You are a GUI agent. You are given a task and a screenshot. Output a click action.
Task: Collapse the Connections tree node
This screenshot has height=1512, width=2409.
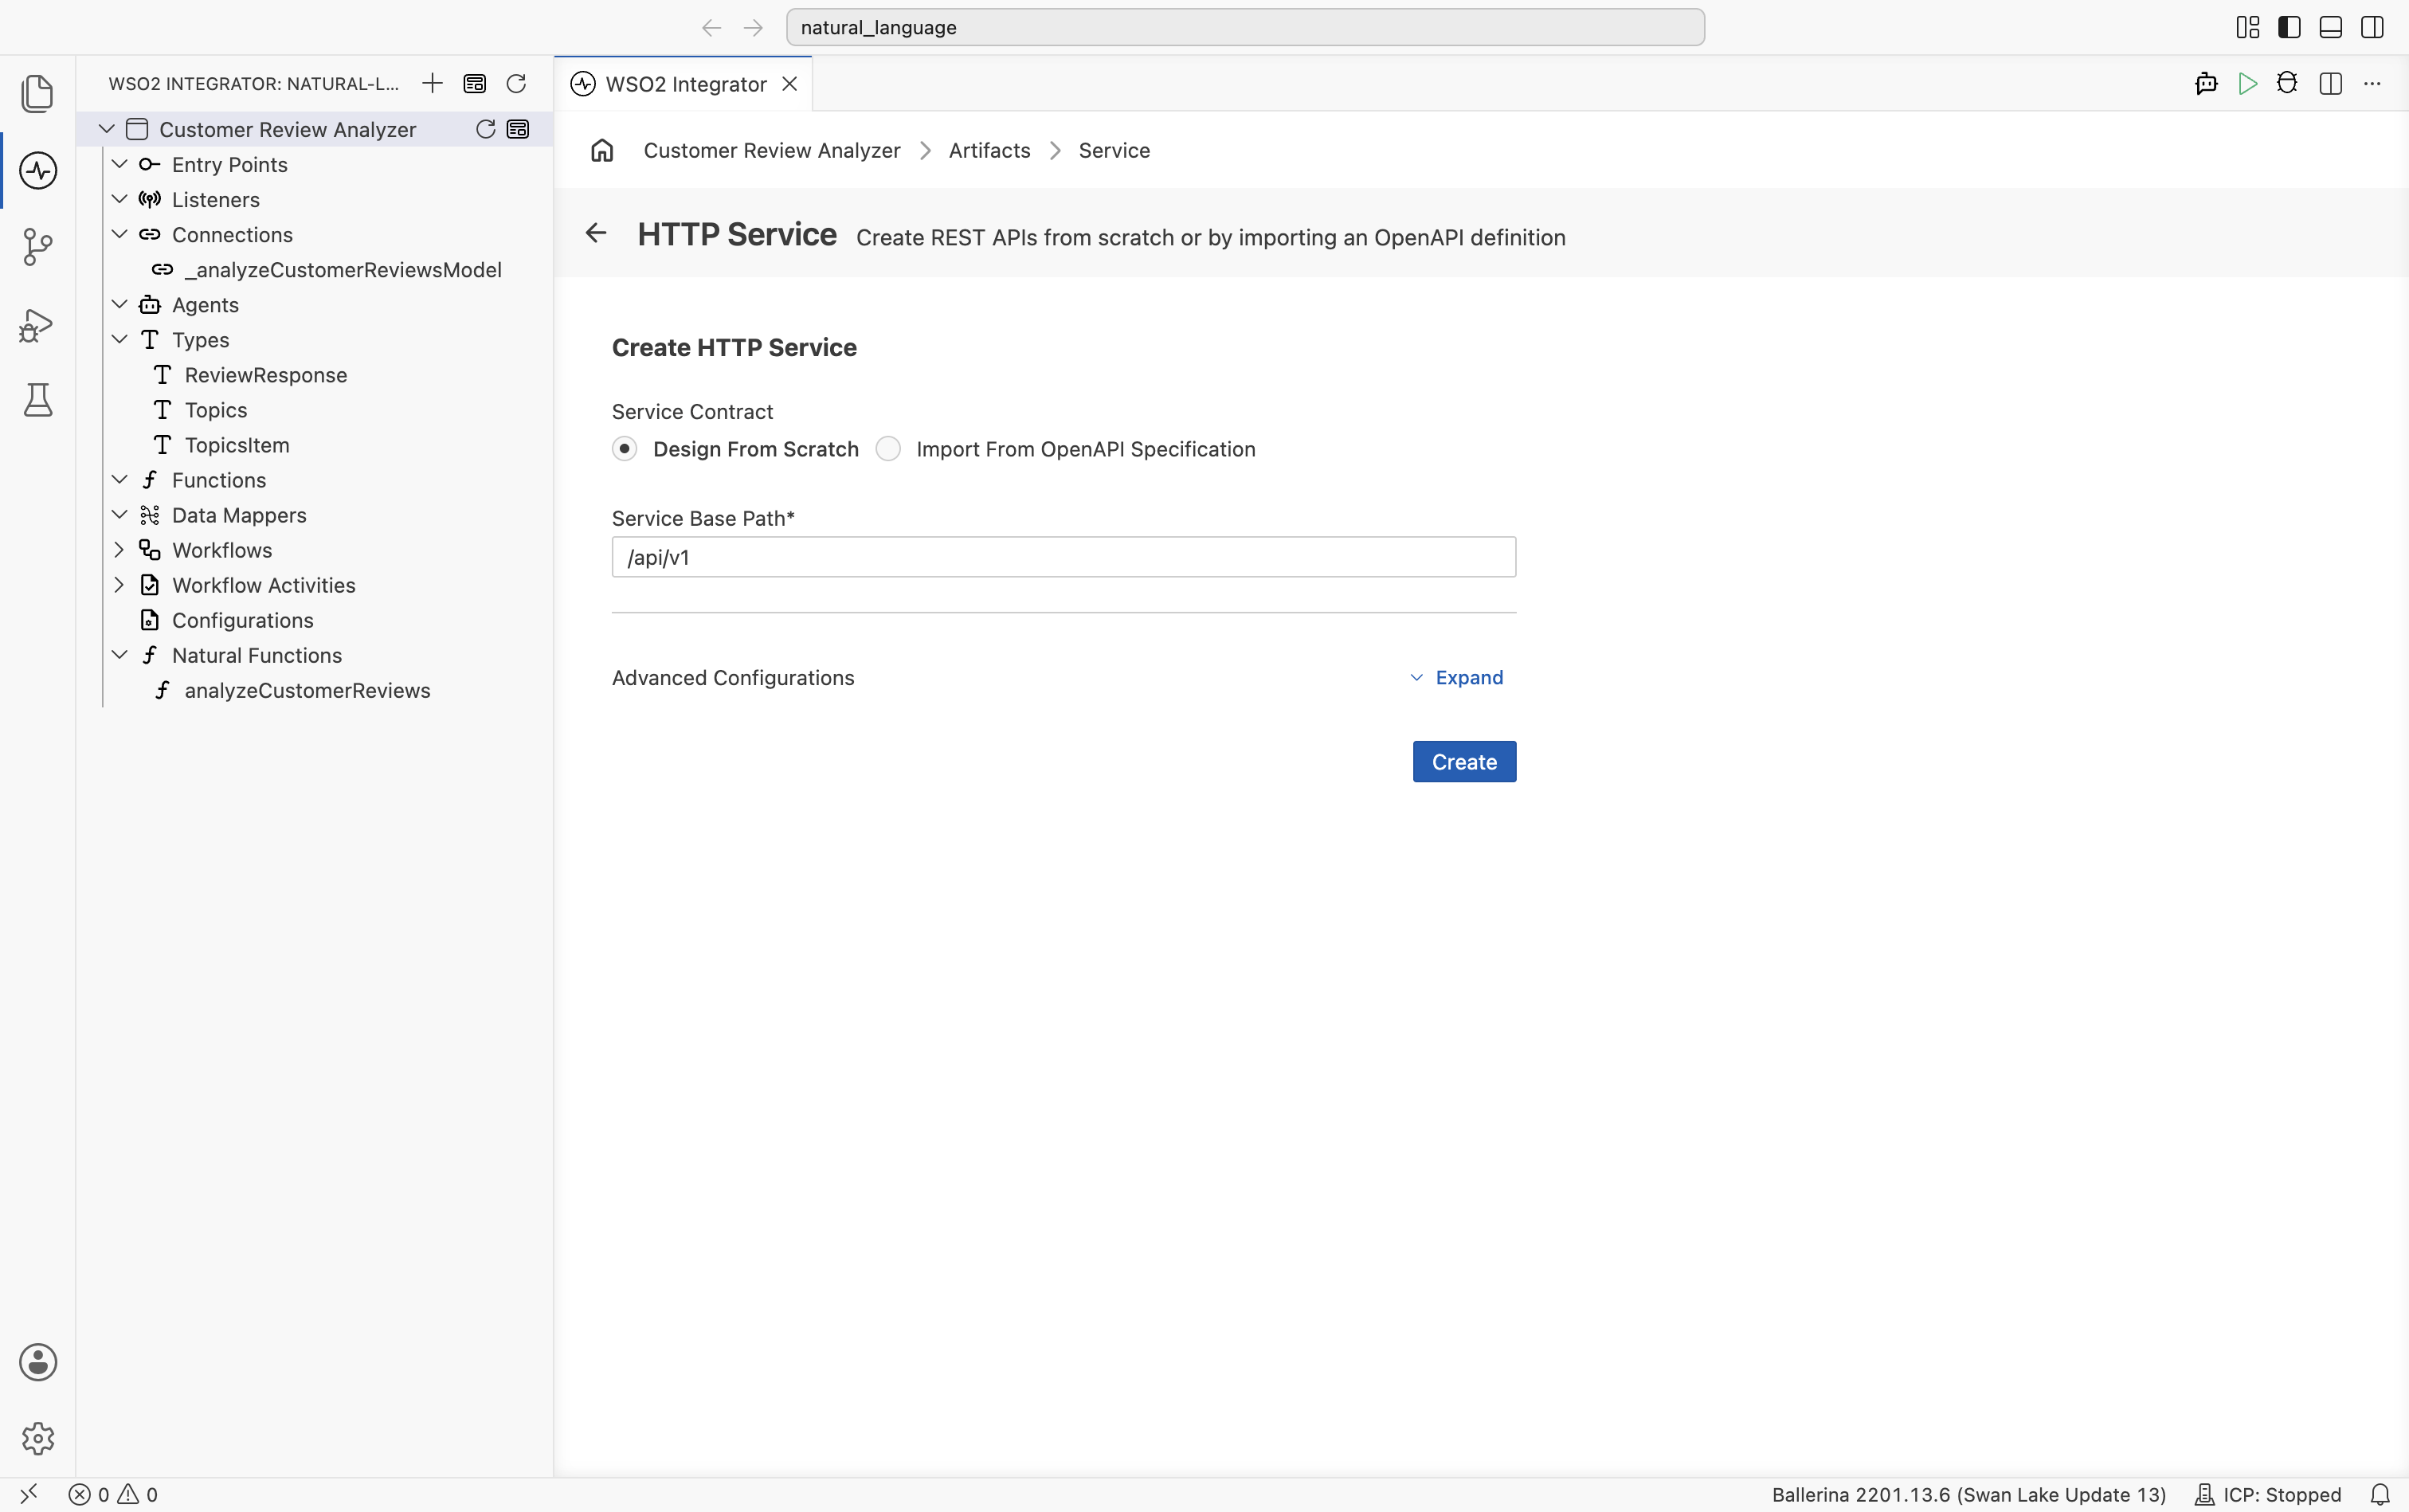click(119, 234)
